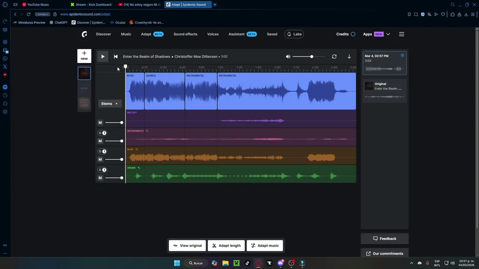Skip back to track start
479x269 pixels.
(x=116, y=56)
